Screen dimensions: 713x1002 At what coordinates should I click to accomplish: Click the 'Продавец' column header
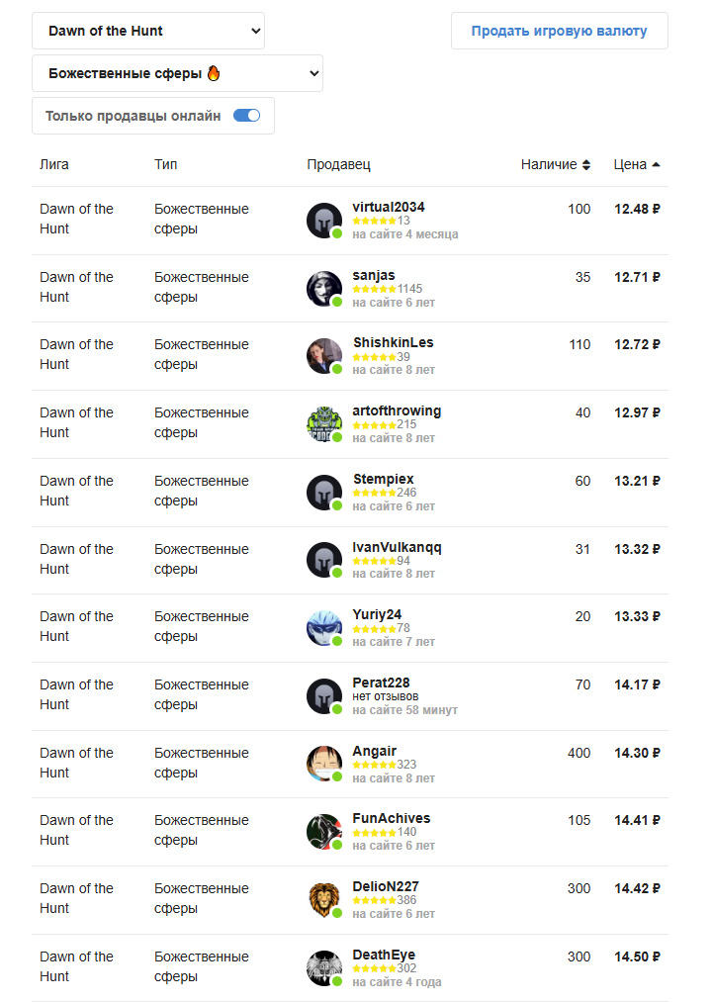pos(338,165)
